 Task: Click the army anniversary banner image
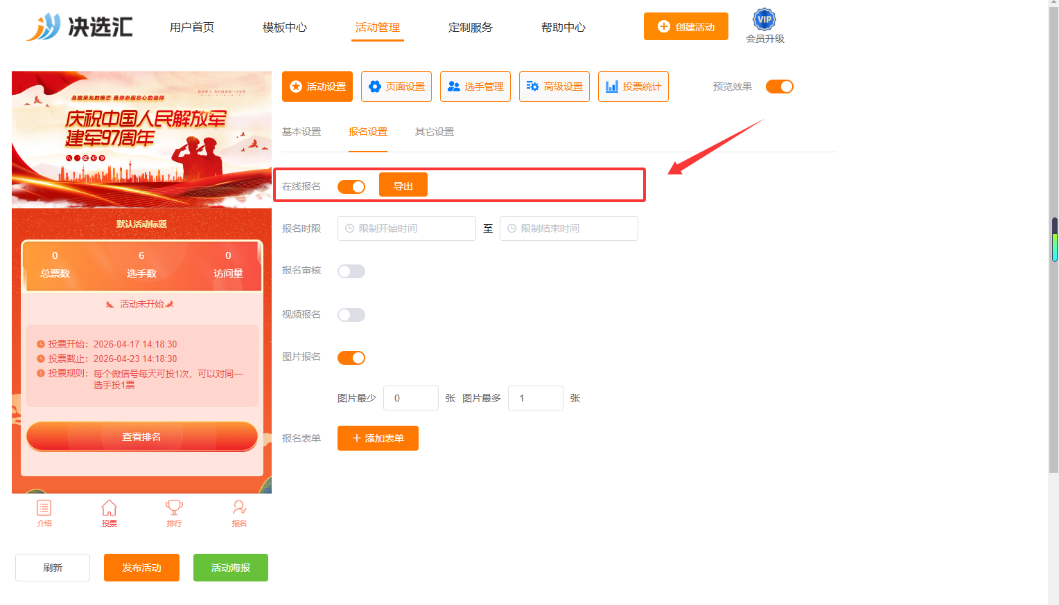(141, 140)
